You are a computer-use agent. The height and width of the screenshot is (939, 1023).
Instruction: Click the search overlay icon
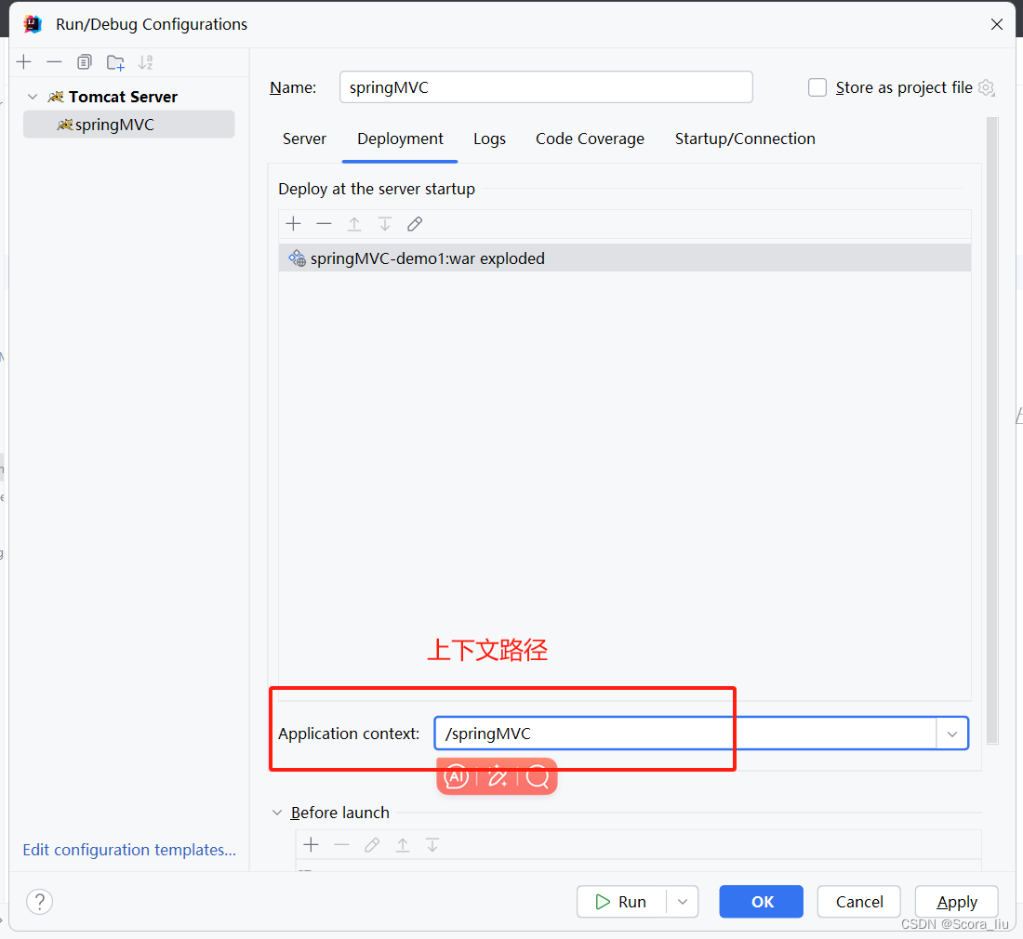tap(538, 776)
